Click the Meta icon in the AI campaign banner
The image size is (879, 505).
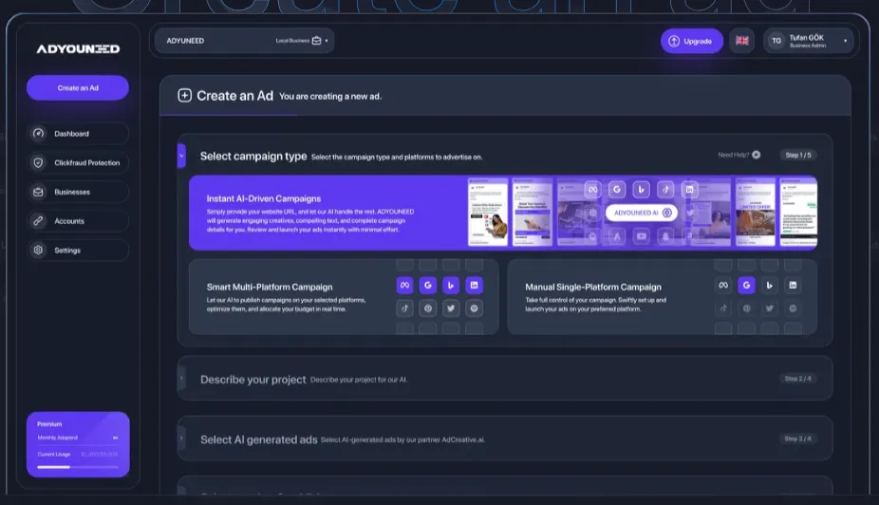592,190
